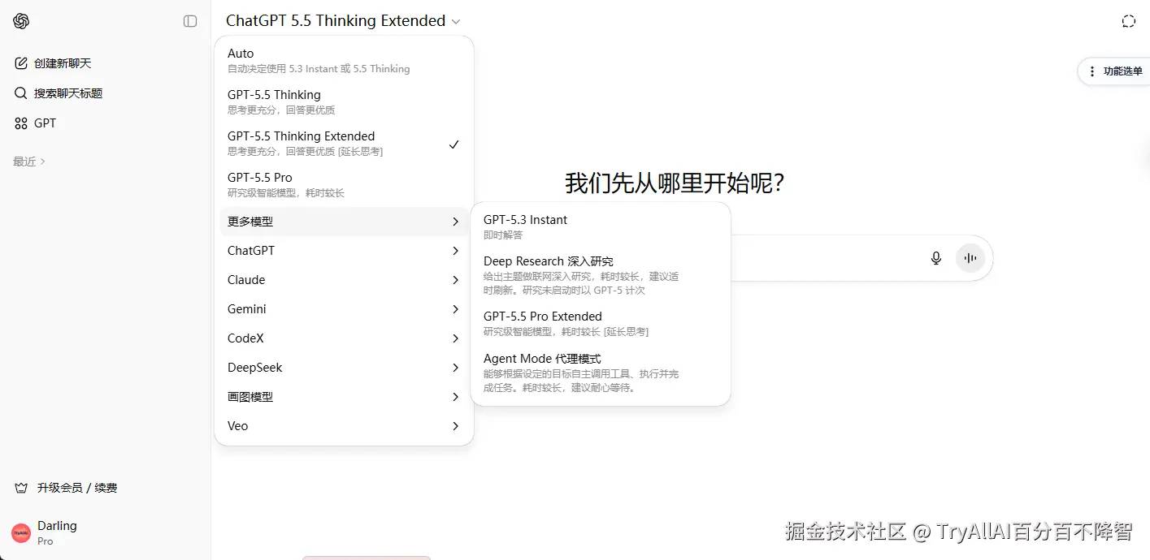Click the 升级会员 / 续费 label
The height and width of the screenshot is (560, 1150).
77,488
